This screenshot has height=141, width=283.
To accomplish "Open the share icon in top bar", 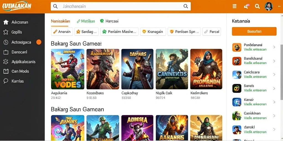I will [246, 7].
